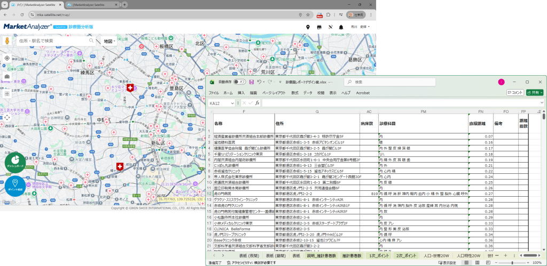Open the Excel ホーム ribbon tab

pyautogui.click(x=228, y=93)
